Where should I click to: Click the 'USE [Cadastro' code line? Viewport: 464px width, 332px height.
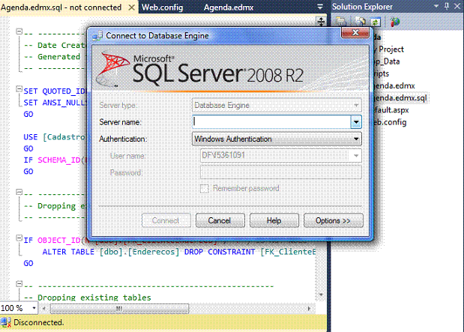[x=55, y=137]
